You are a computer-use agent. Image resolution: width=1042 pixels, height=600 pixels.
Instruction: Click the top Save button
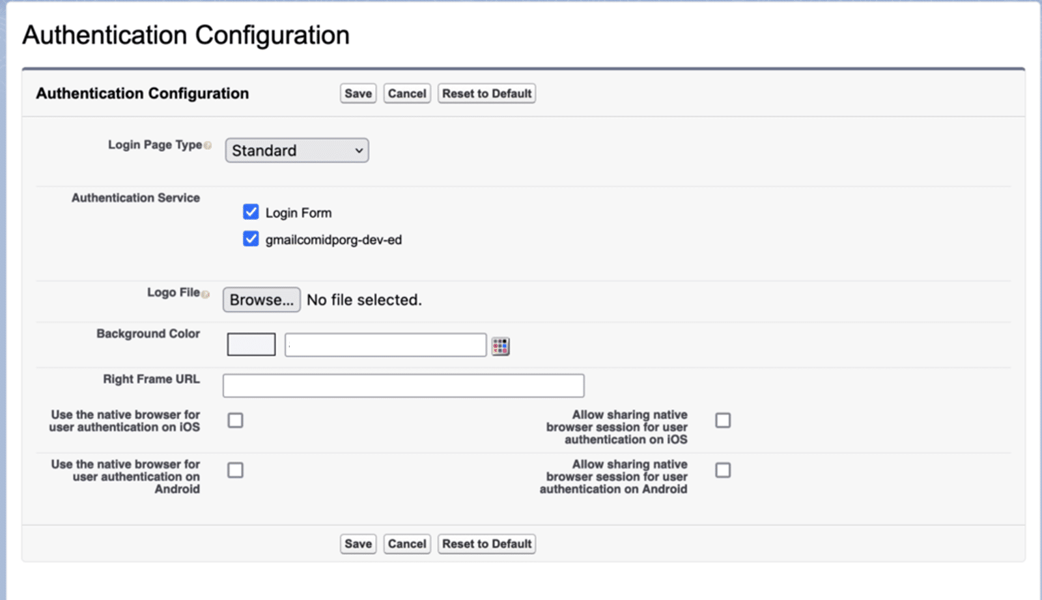point(358,94)
